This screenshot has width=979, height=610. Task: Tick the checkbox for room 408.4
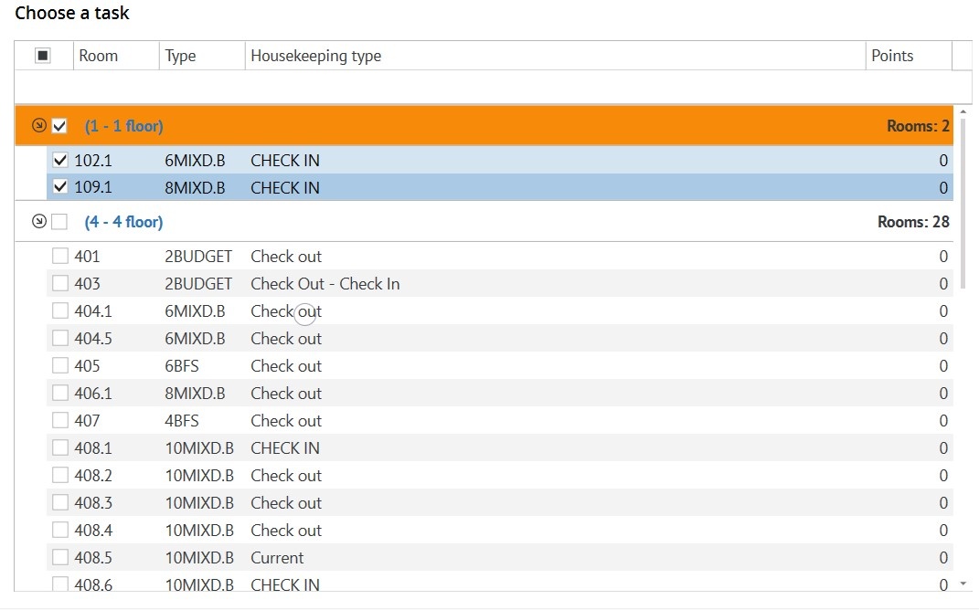(60, 531)
